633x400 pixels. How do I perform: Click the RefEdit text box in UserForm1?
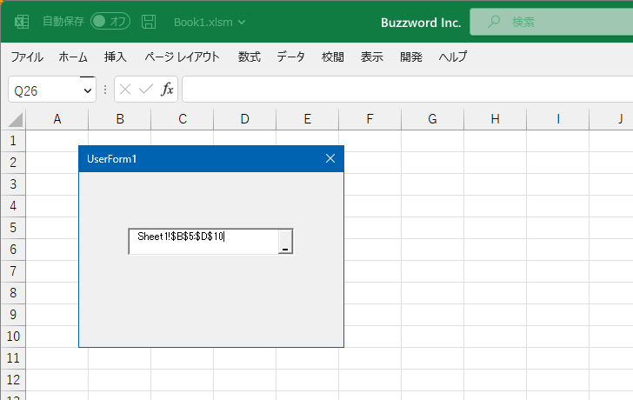coord(203,242)
